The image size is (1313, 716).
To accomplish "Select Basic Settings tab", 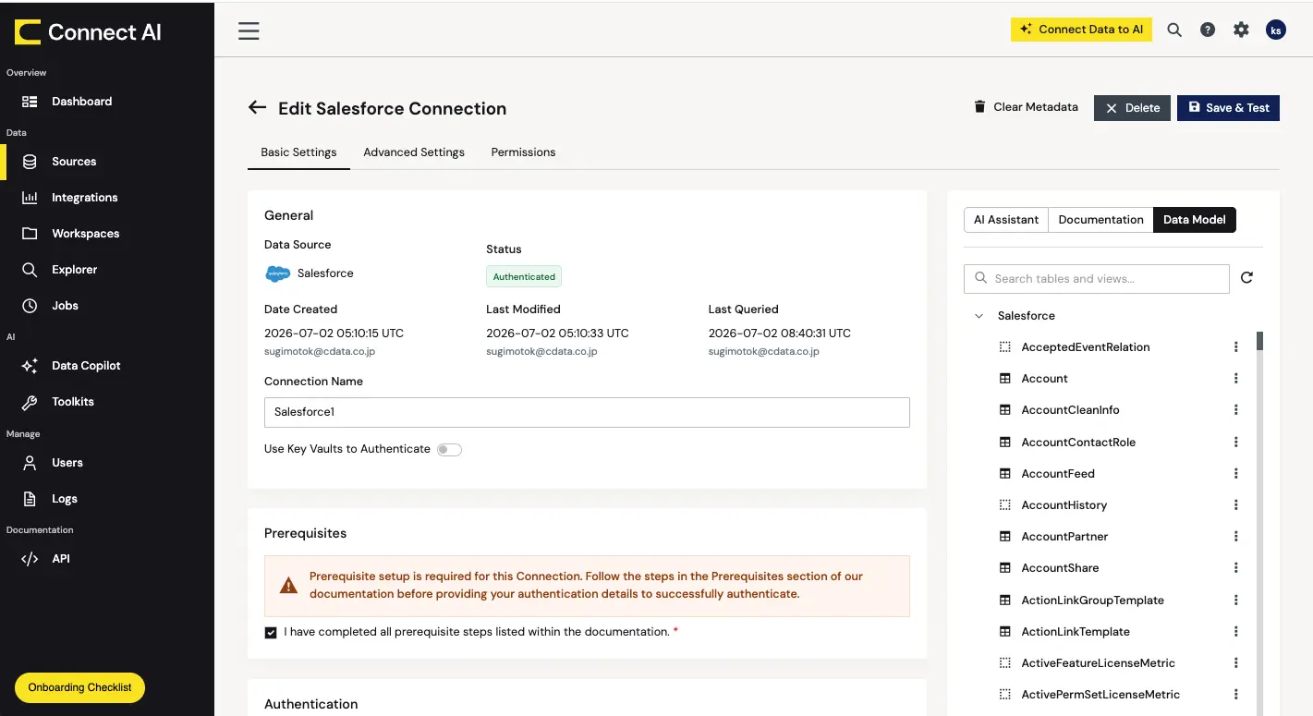I will tap(298, 152).
